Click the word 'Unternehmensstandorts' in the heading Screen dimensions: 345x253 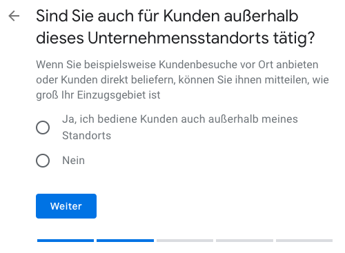coord(178,38)
